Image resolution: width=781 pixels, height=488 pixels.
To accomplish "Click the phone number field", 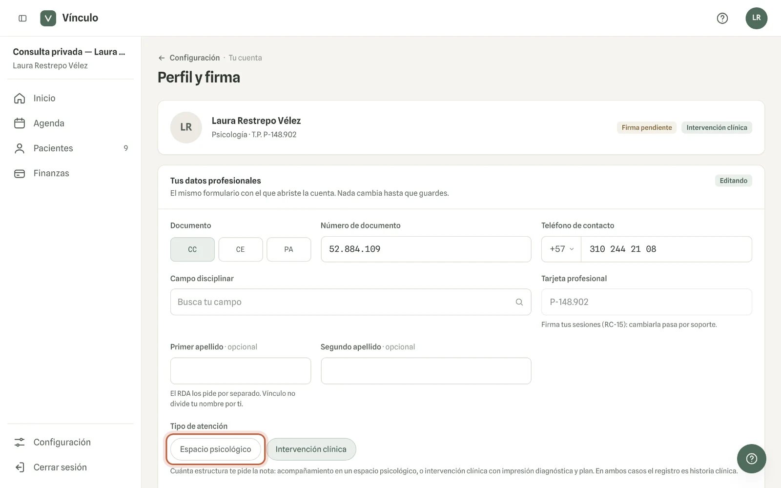I will [x=666, y=249].
